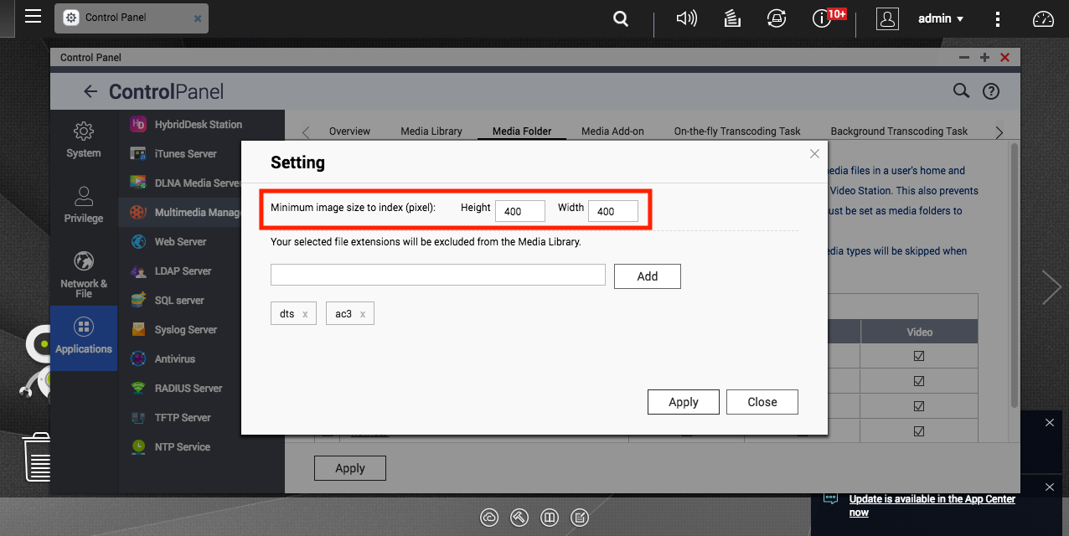Switch to the Overview tab
The height and width of the screenshot is (536, 1069).
[349, 131]
